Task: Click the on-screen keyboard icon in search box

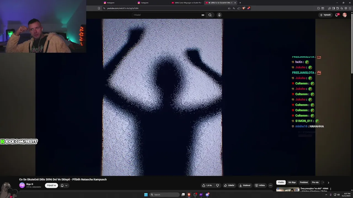Action: tap(203, 15)
